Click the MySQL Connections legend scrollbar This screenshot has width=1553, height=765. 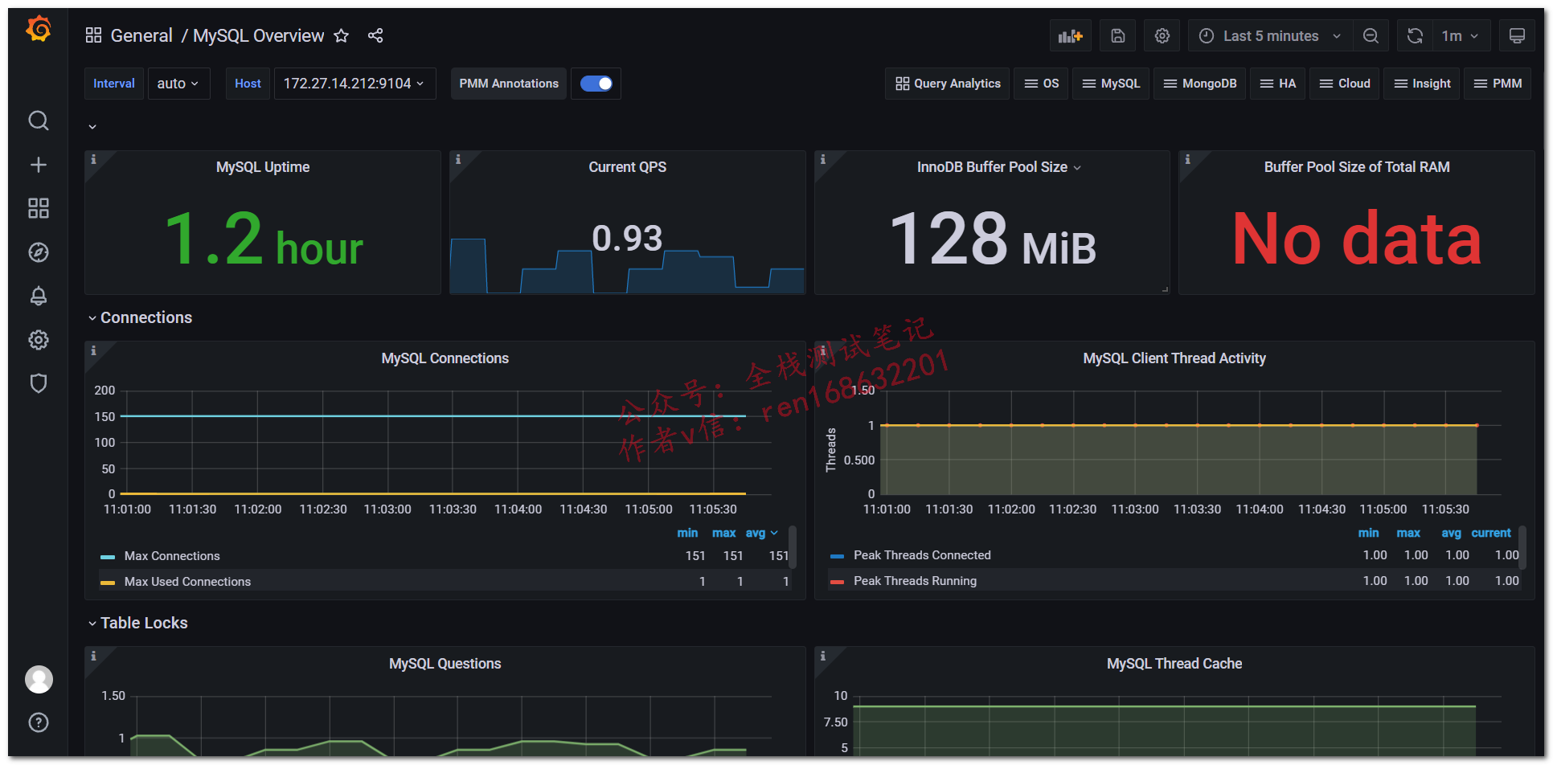point(793,546)
